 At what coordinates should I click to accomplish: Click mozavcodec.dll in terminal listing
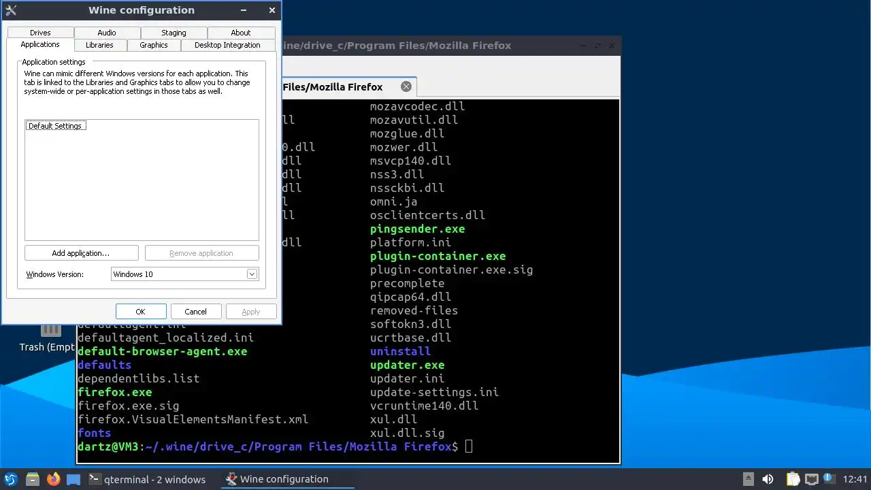[x=418, y=106]
